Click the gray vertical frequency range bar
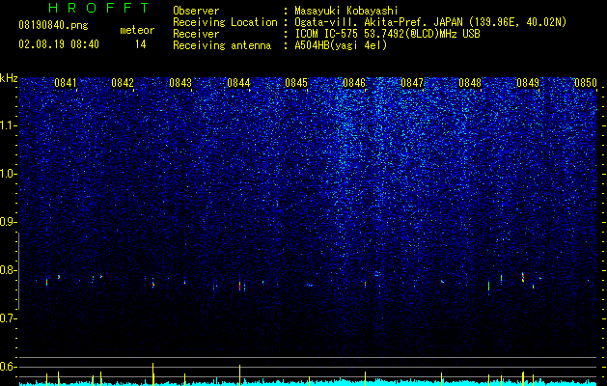The height and width of the screenshot is (386, 607). [18, 271]
